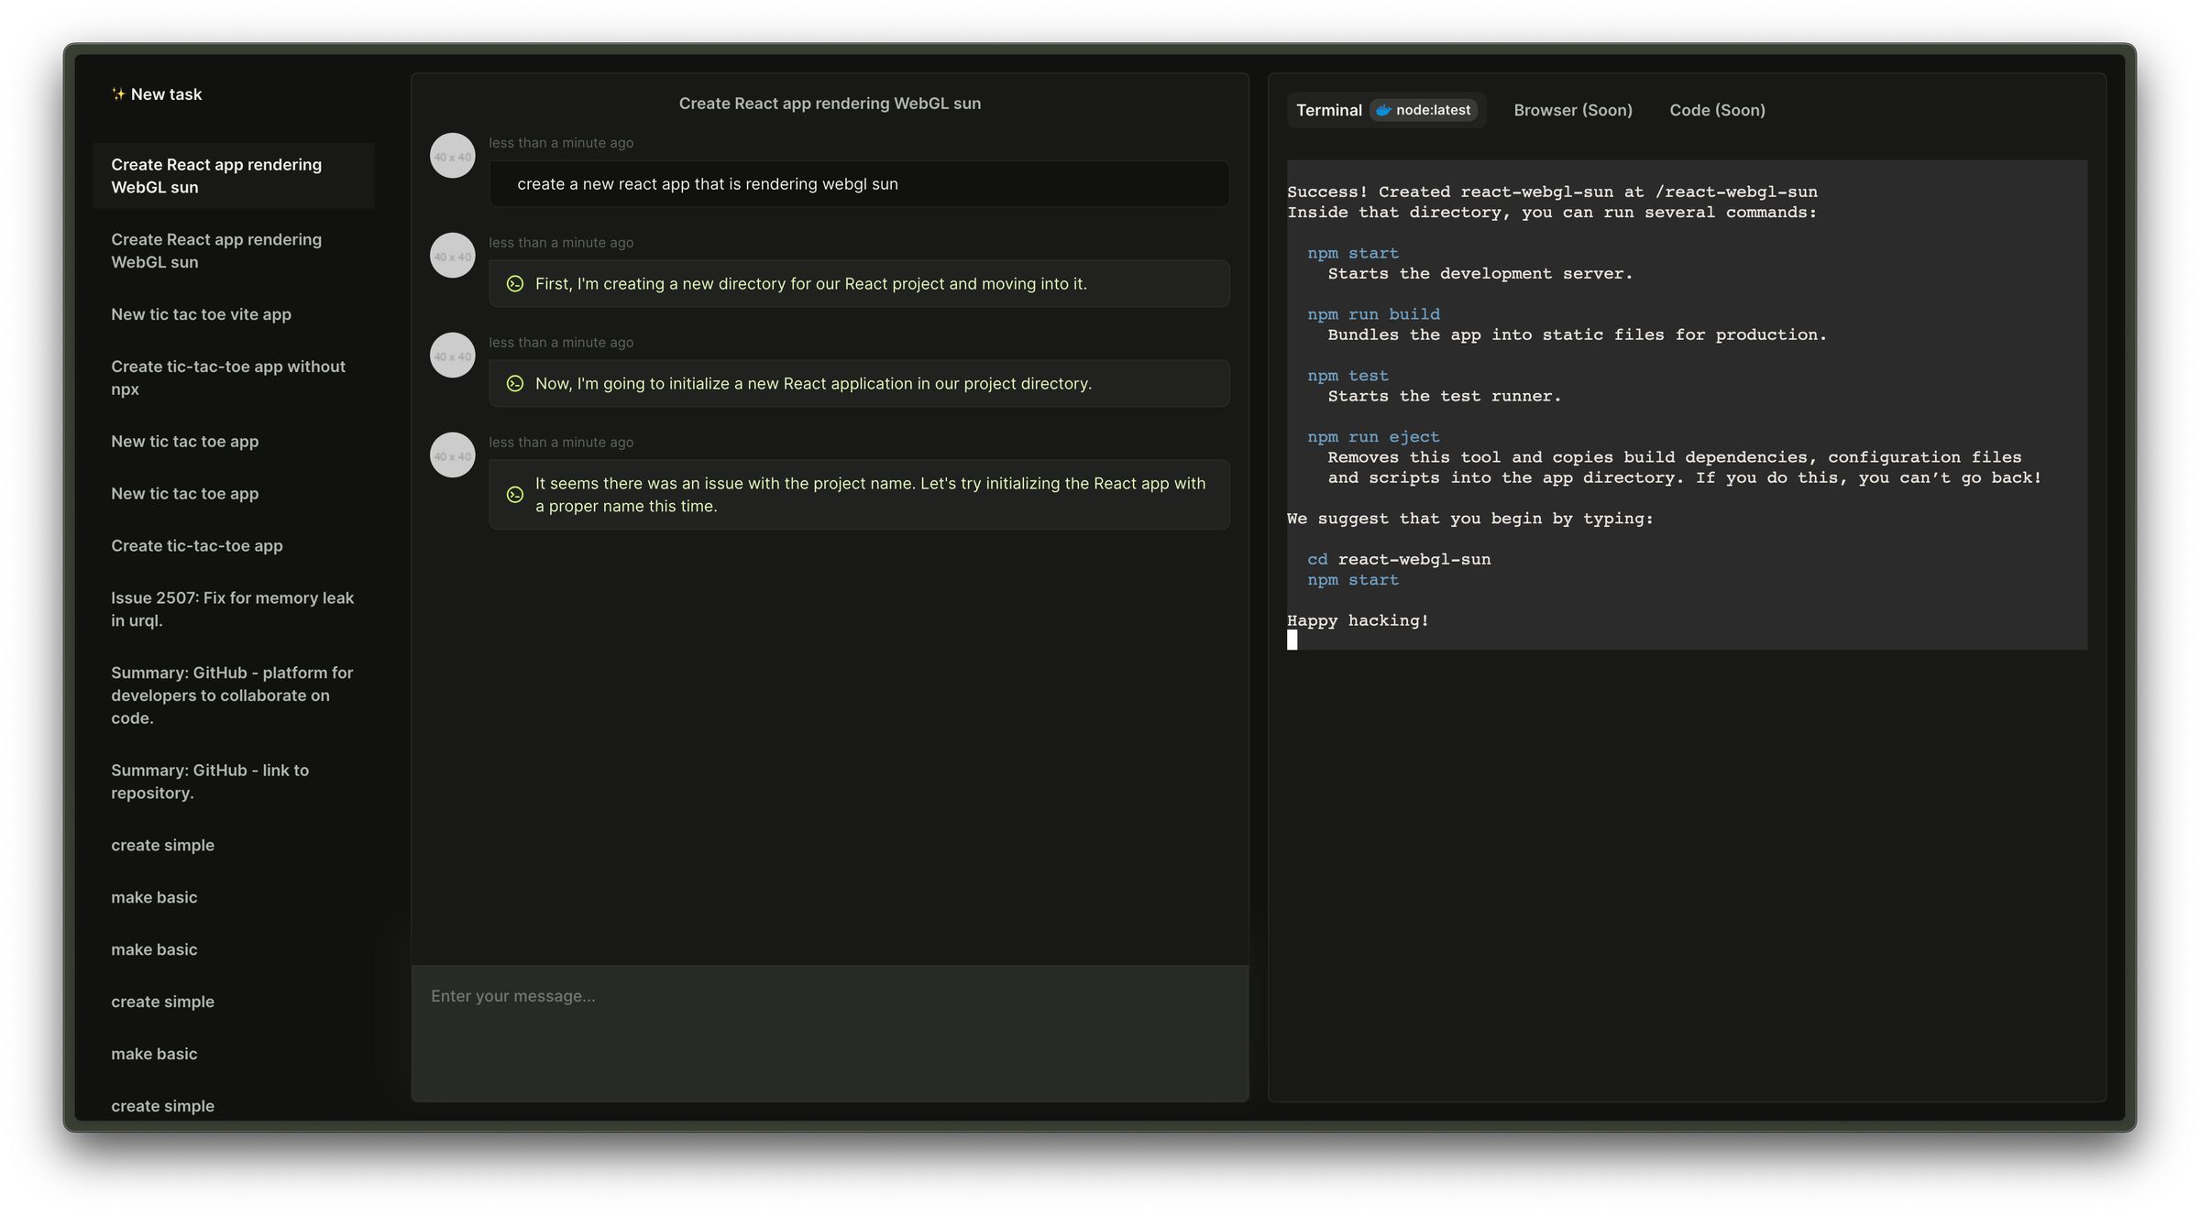
Task: Switch to the Terminal tab
Action: point(1327,110)
